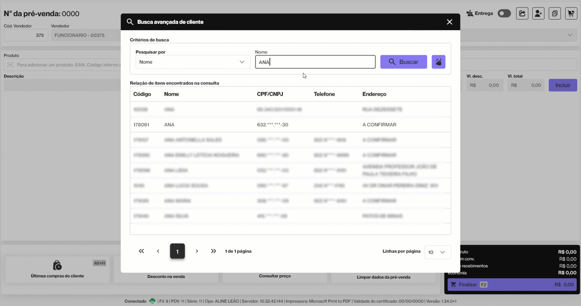The width and height of the screenshot is (581, 306).
Task: Click the Nome search input field
Action: [315, 62]
